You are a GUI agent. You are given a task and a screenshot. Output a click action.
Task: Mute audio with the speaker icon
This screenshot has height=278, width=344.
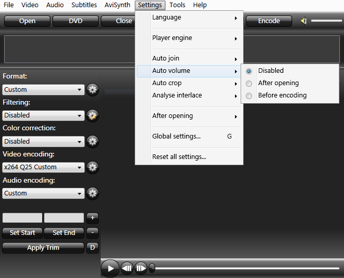[x=304, y=21]
